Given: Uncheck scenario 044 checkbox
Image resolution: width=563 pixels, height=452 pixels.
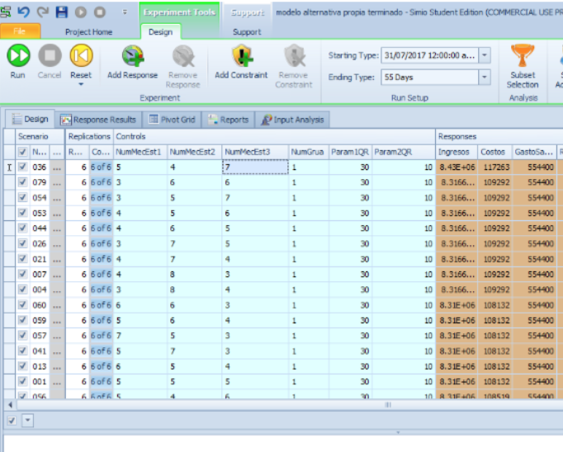Looking at the screenshot, I should (22, 228).
